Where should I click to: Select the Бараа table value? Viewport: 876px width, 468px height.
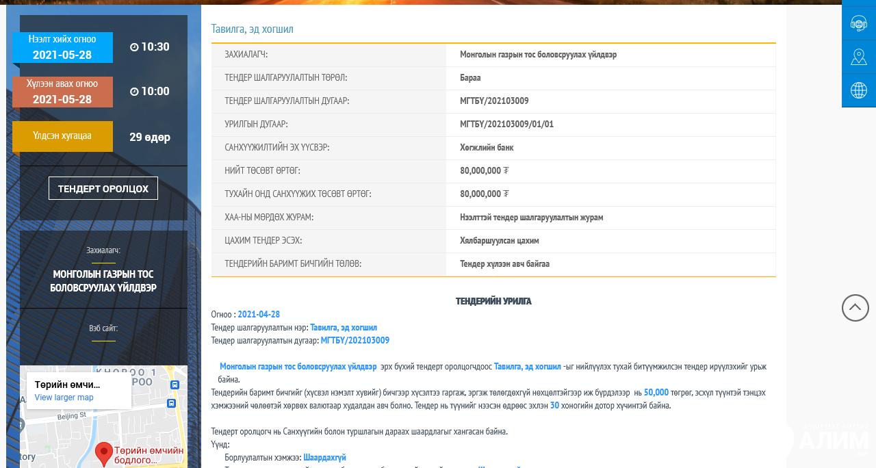pos(470,78)
